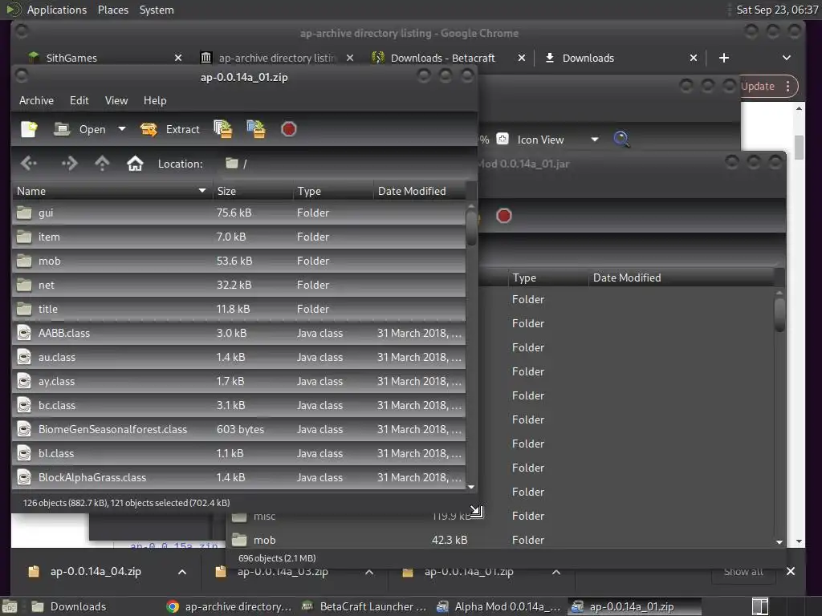
Task: Select the gui folder row
Action: pyautogui.click(x=238, y=213)
